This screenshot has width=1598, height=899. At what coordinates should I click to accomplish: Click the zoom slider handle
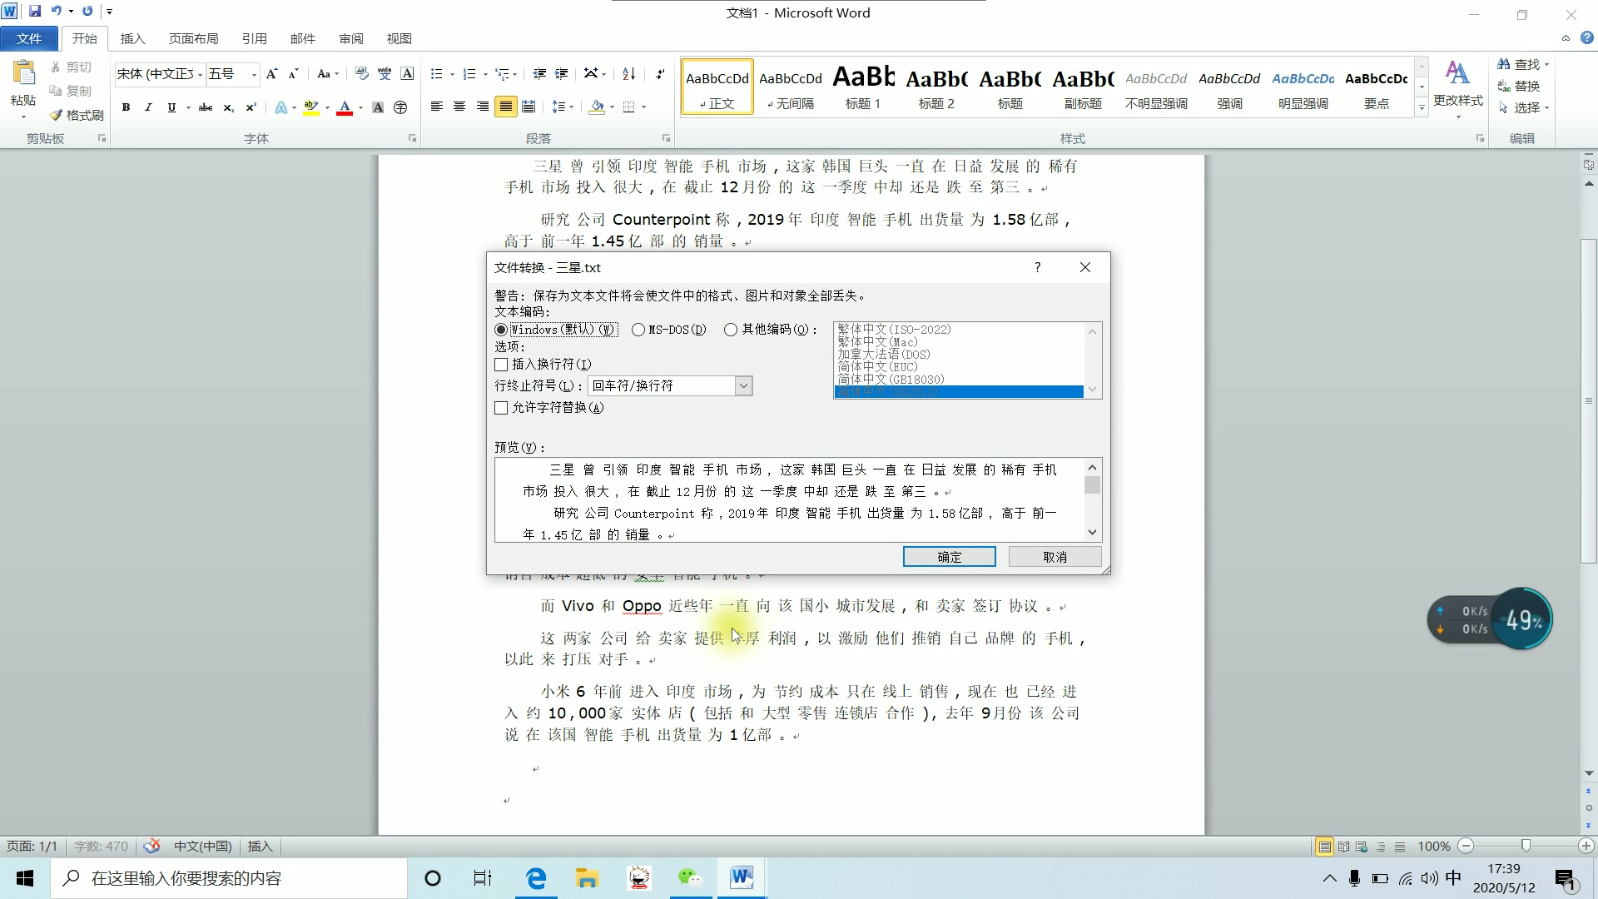[x=1526, y=846]
